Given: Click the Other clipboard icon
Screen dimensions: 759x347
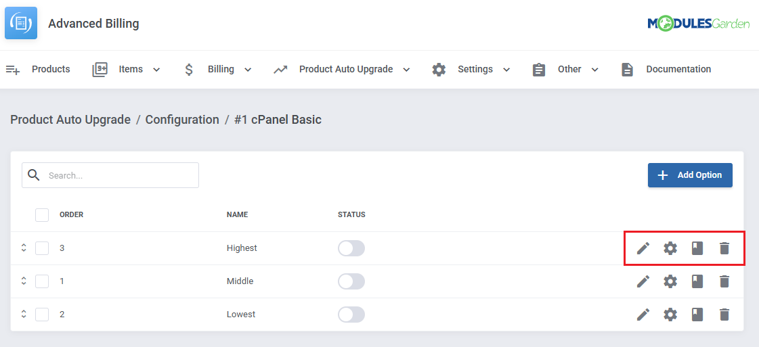Looking at the screenshot, I should tap(539, 70).
